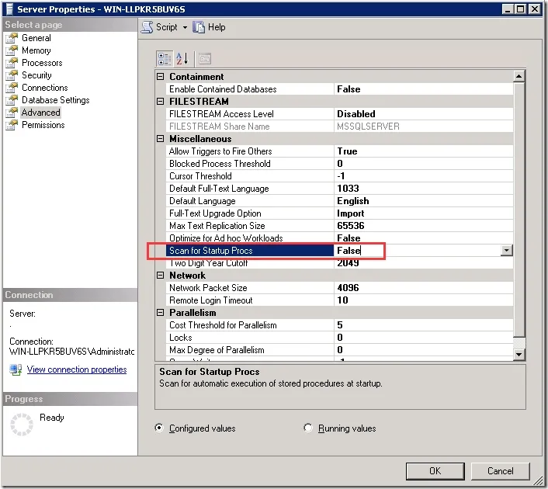Select the General page

(36, 38)
